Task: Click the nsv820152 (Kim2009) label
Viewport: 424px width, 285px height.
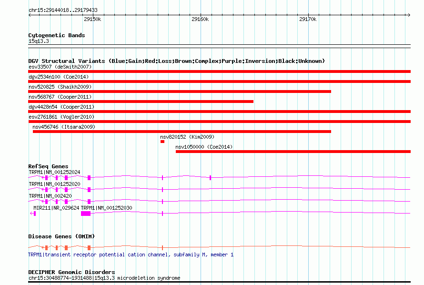Action: click(x=187, y=137)
